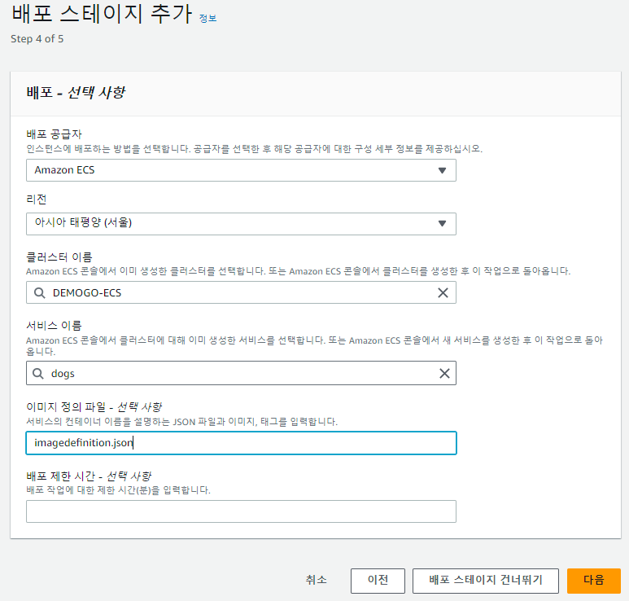The height and width of the screenshot is (601, 629).
Task: Click the 이미지 정의 파일 label
Action: (94, 406)
